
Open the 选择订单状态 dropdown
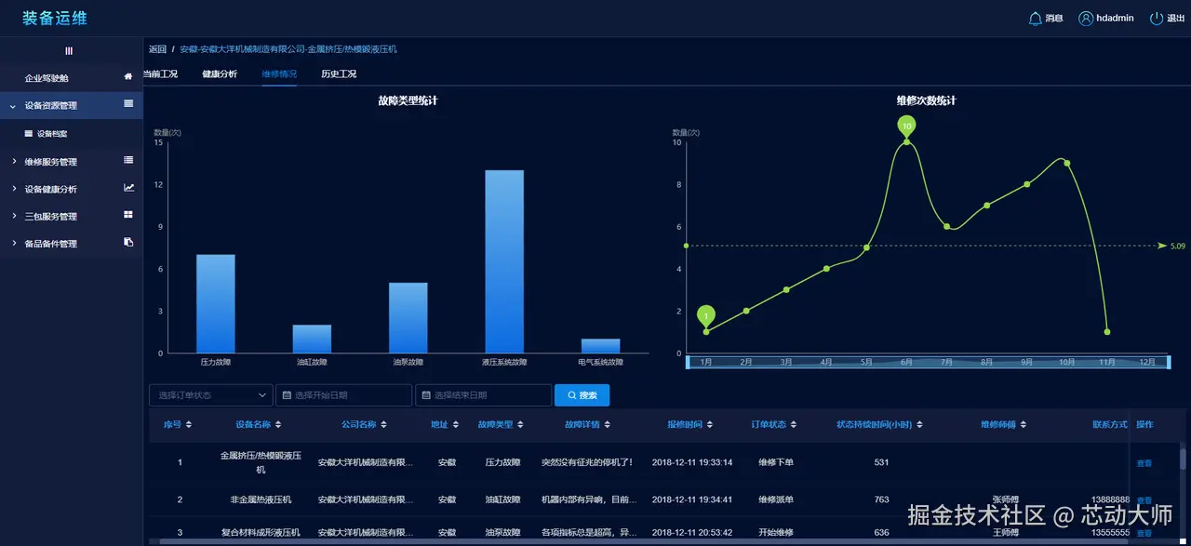(x=211, y=395)
